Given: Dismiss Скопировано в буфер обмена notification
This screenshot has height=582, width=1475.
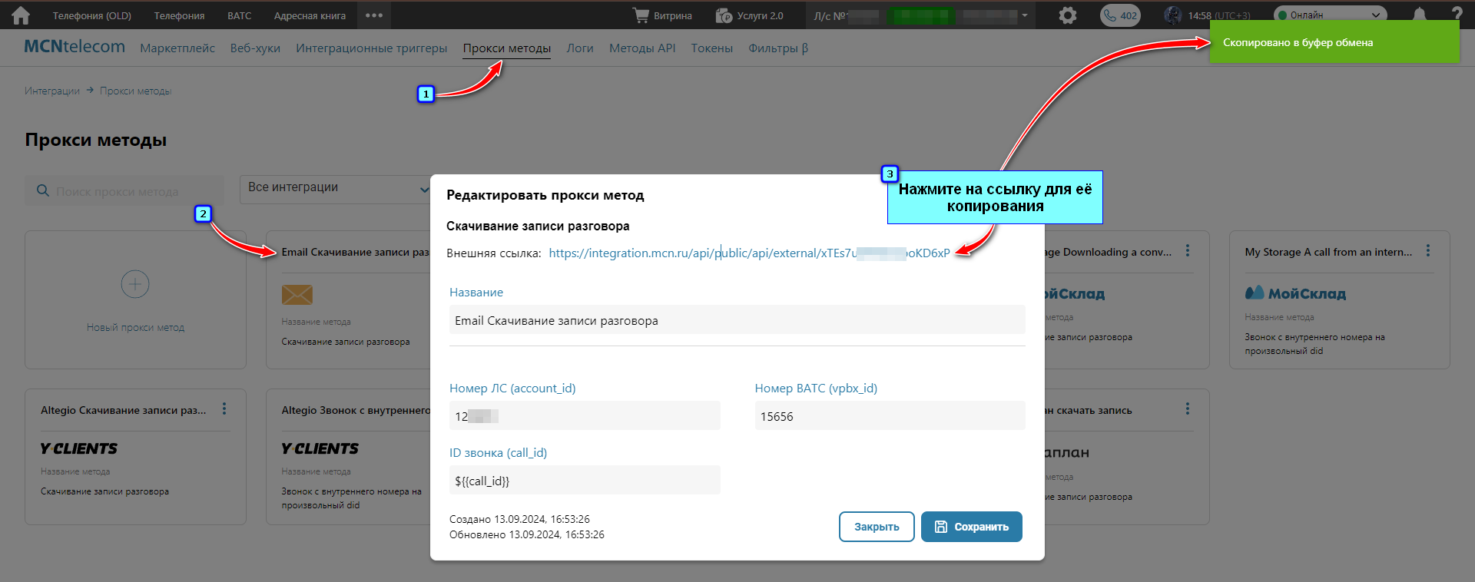Looking at the screenshot, I should pyautogui.click(x=1334, y=42).
